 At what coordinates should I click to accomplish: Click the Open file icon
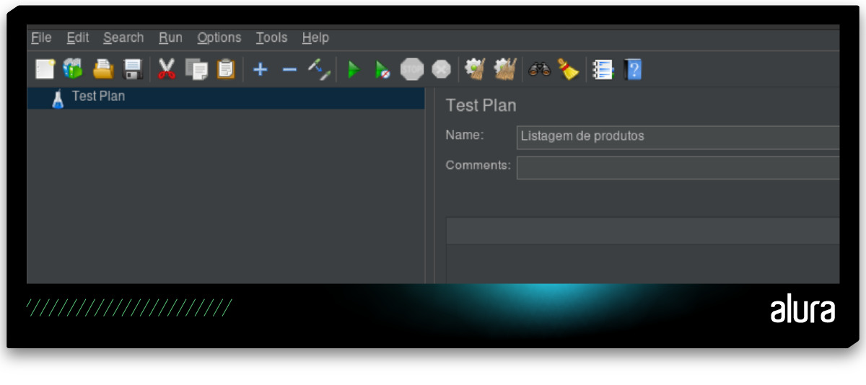103,69
